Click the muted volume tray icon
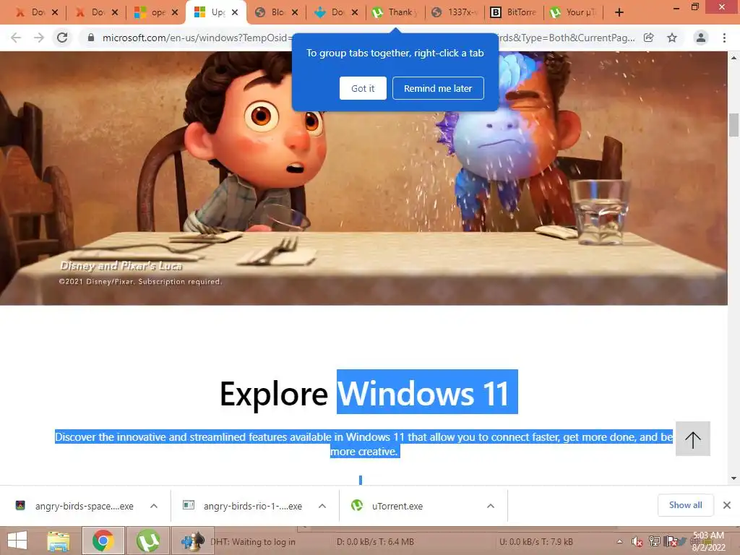740x555 pixels. click(637, 541)
